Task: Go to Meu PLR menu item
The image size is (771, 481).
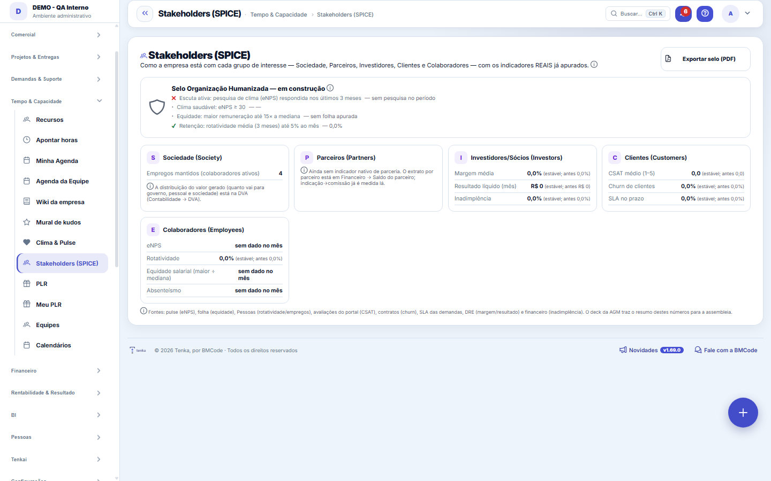Action: point(62,305)
